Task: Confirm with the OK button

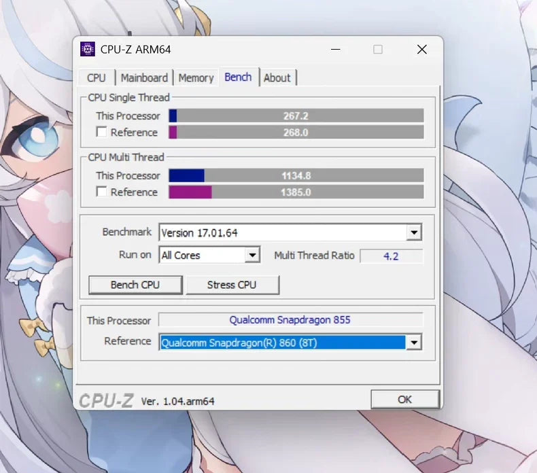Action: 405,399
